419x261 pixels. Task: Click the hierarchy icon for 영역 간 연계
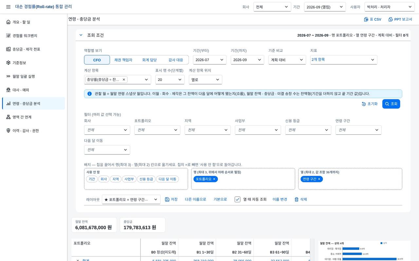[8, 117]
